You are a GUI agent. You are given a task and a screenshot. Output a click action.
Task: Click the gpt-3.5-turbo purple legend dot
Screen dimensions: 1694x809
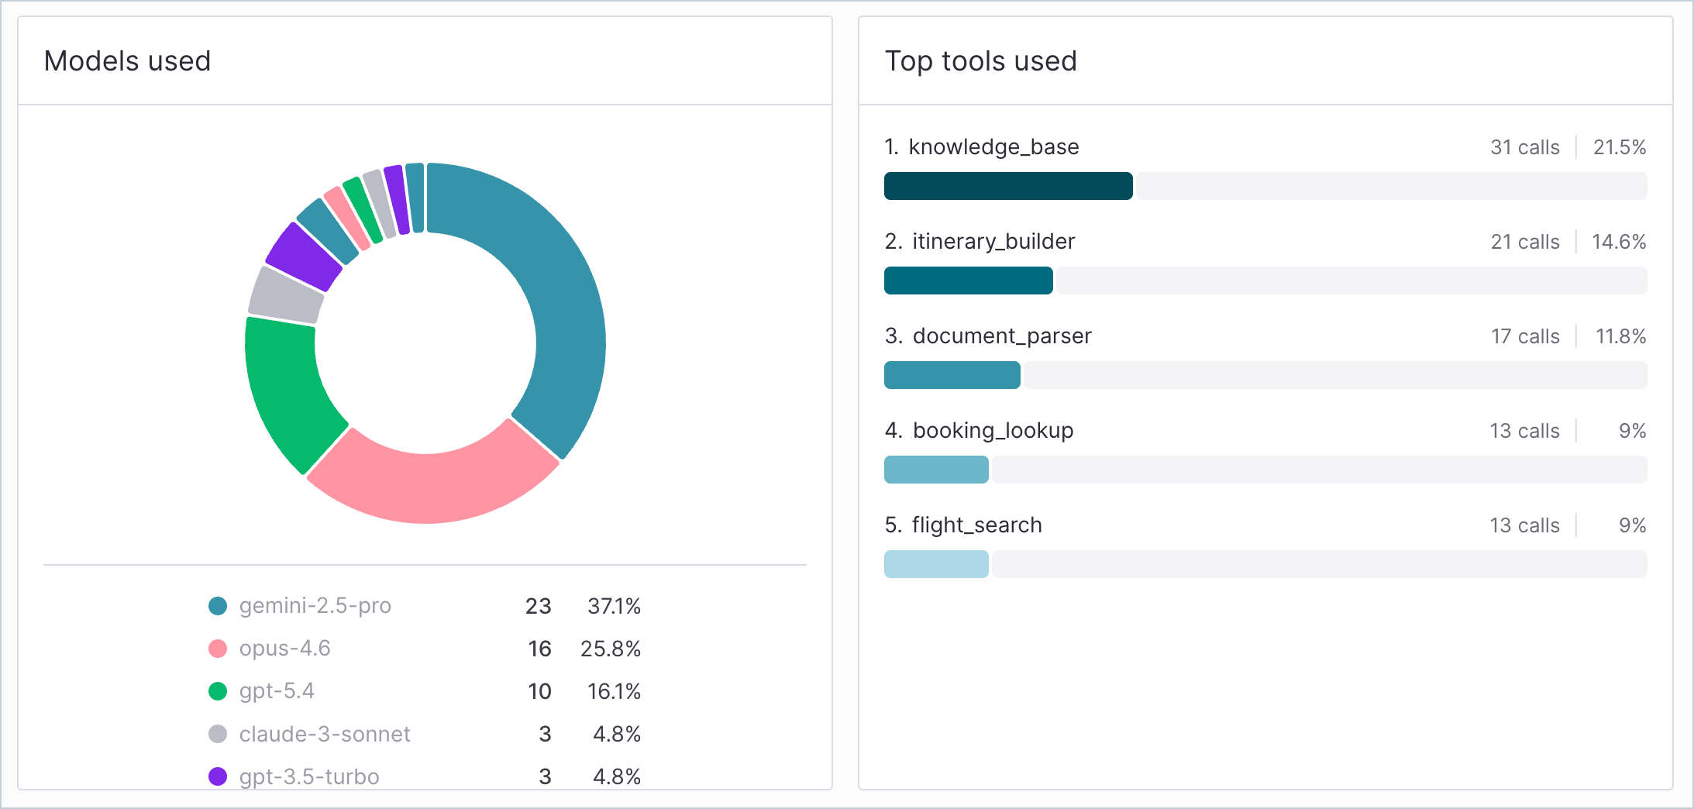[218, 776]
